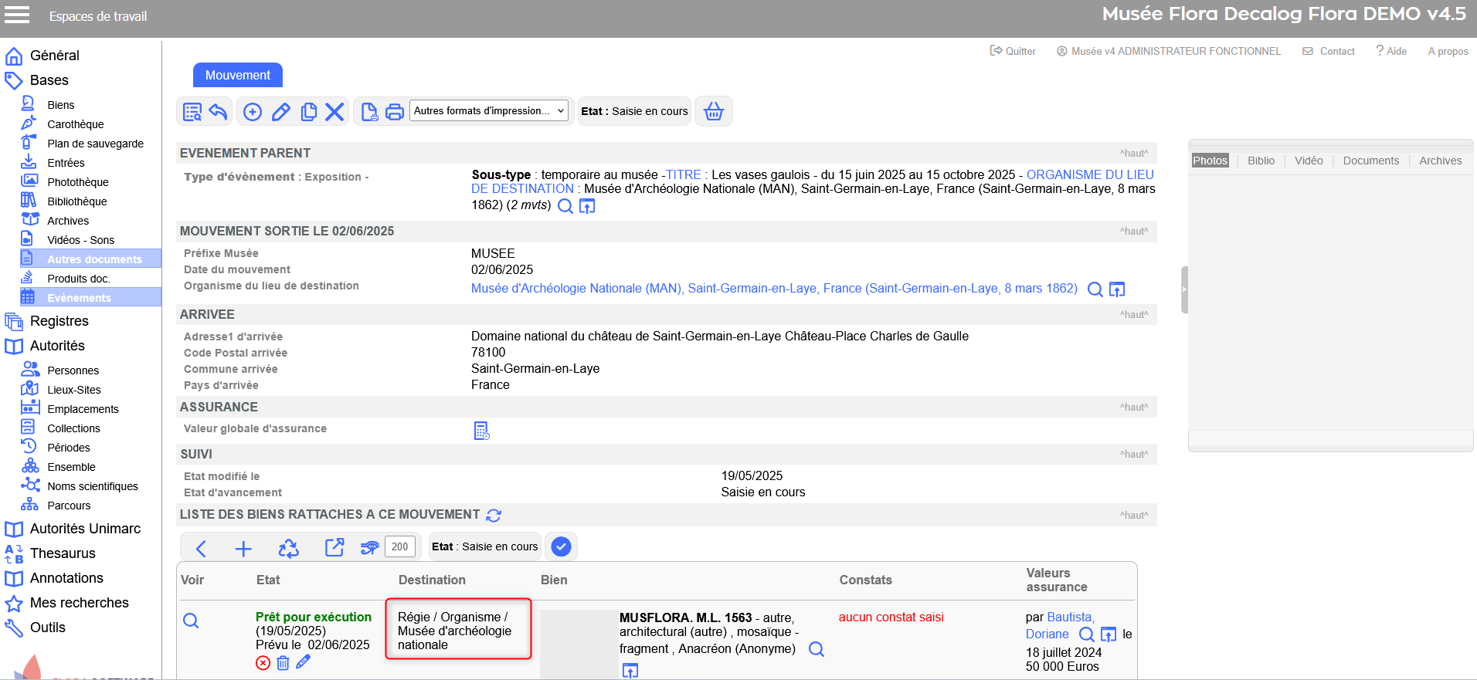Expand the Registres section in the sidebar

click(x=59, y=321)
